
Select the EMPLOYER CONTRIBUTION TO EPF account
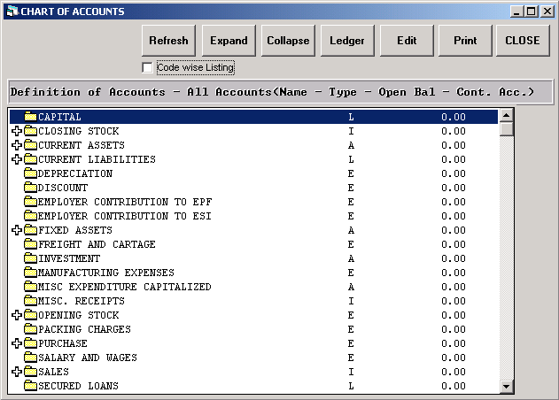point(124,202)
